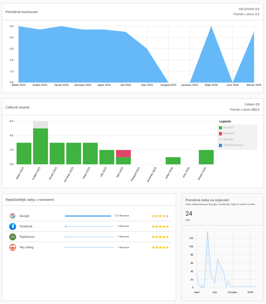Click the 'Nejdůležitější weby s recenzemi' heading
Screen dimensions: 266x304
(x=30, y=199)
